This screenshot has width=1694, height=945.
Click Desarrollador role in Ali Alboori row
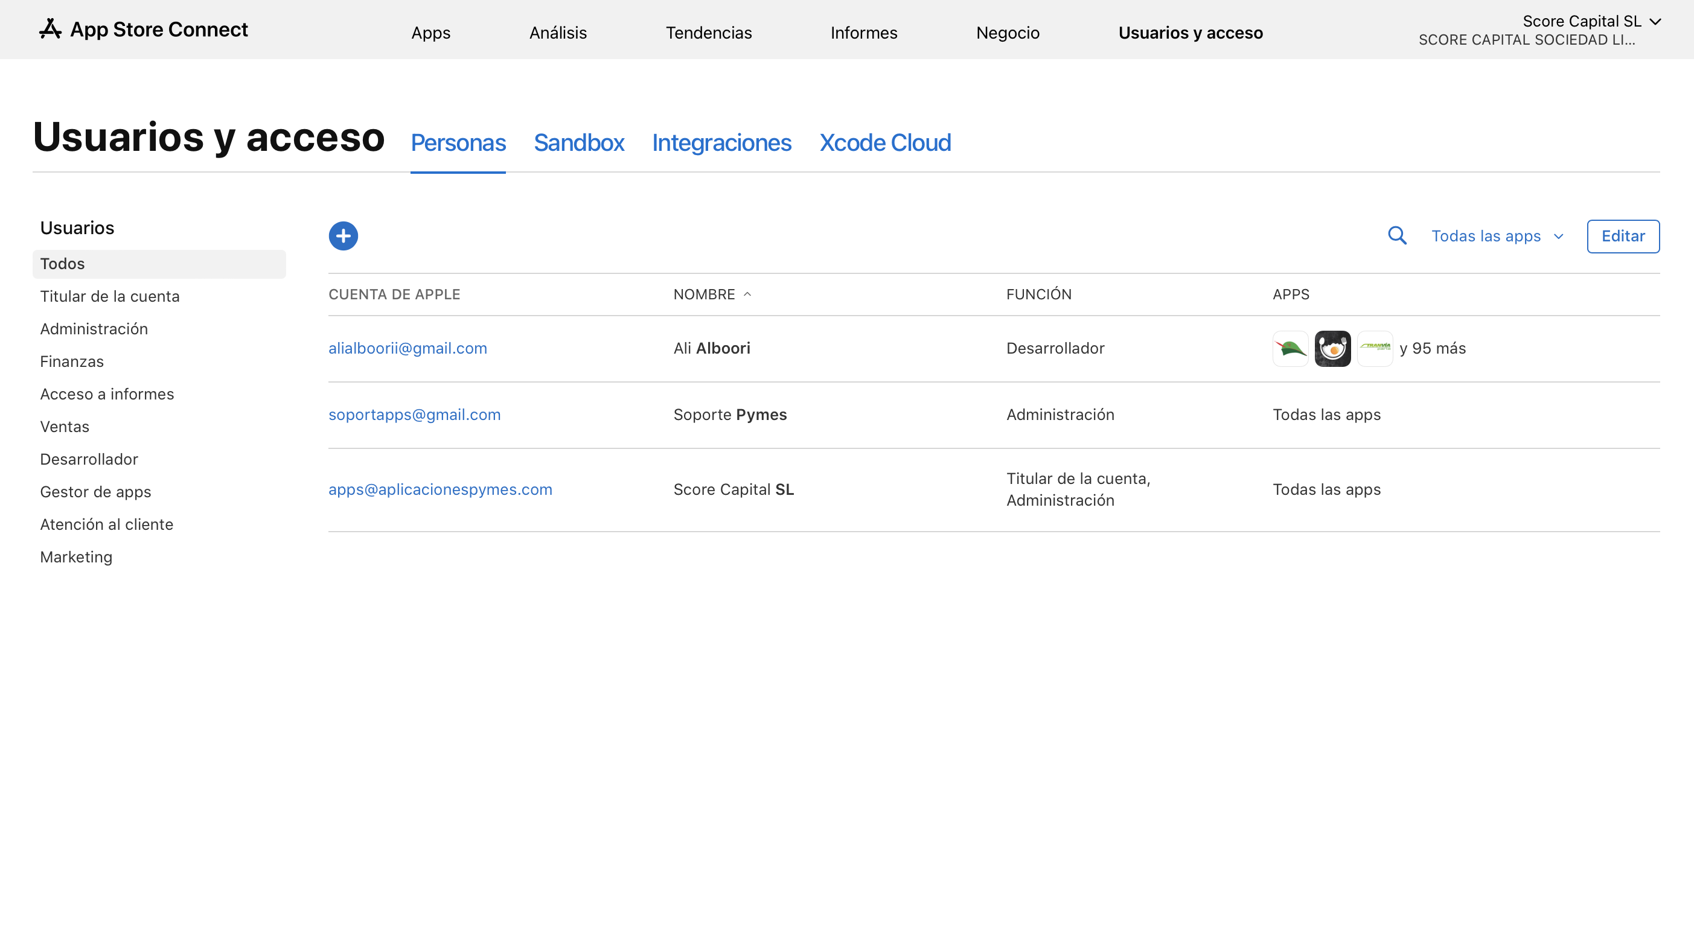tap(1055, 348)
